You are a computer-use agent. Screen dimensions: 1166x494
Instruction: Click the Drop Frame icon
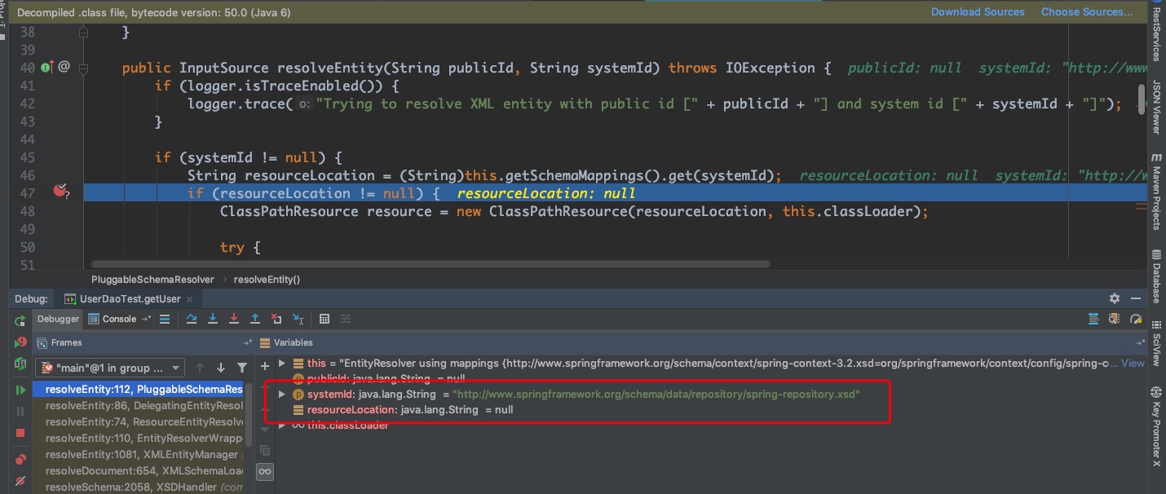[276, 319]
